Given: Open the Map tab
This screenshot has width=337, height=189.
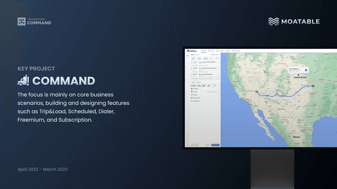Looking at the screenshot, I should (204, 51).
